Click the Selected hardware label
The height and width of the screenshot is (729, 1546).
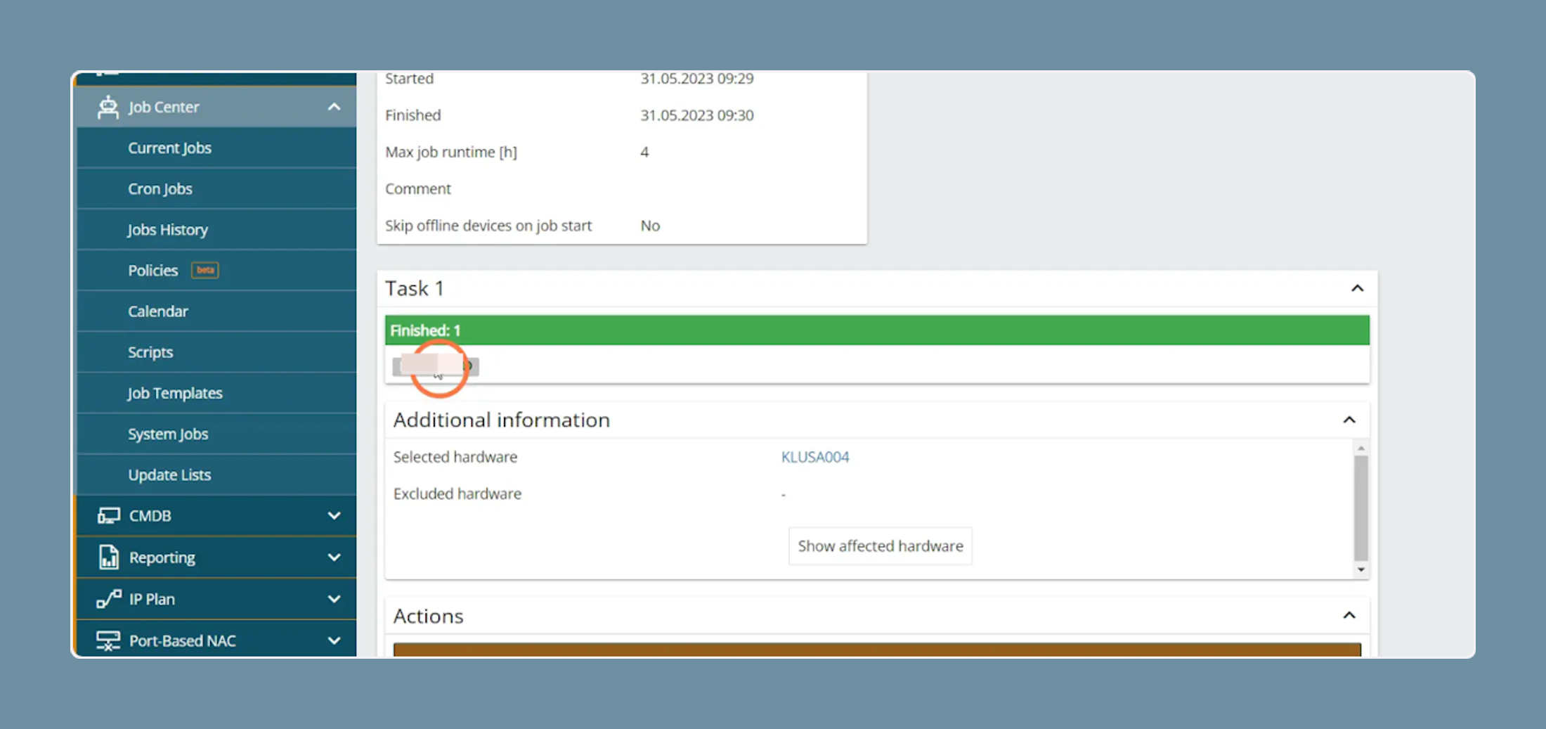[455, 457]
